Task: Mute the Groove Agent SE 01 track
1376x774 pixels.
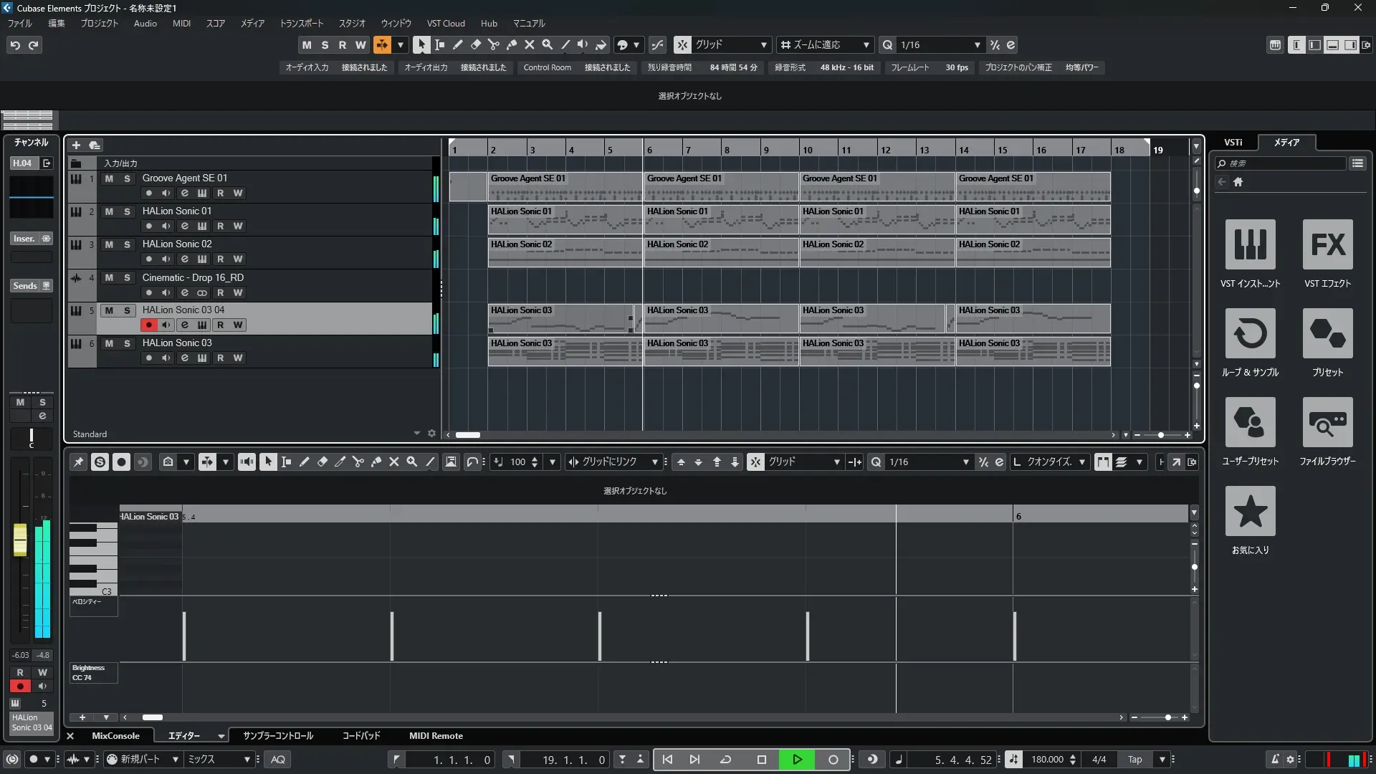Action: pos(109,178)
